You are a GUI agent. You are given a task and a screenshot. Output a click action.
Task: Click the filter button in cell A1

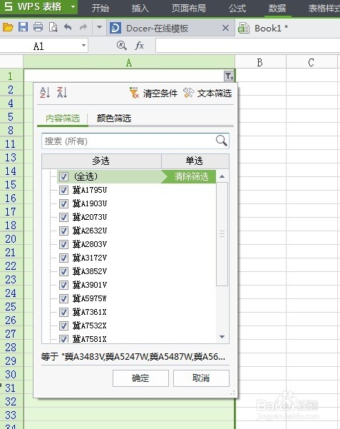(229, 76)
